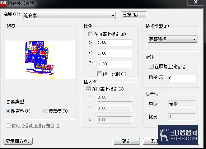The image size is (206, 149).
Task: Click the scale Y input field
Action: [114, 53]
